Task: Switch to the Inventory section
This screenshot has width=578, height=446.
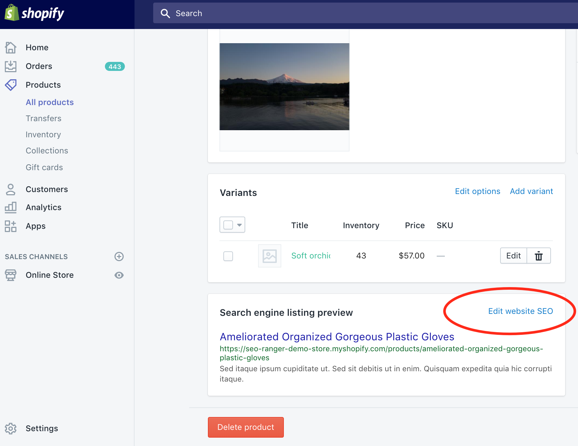Action: click(43, 134)
